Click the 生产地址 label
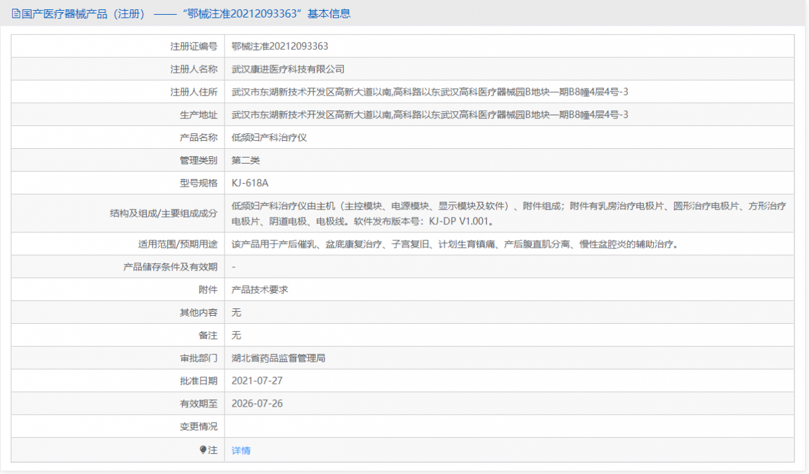The height and width of the screenshot is (474, 809). (x=199, y=115)
